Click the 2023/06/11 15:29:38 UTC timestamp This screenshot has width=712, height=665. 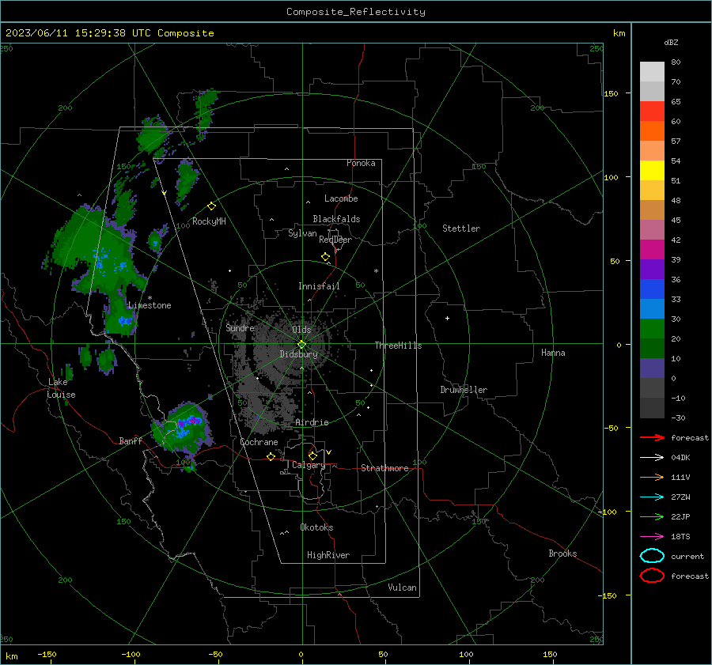(x=79, y=33)
